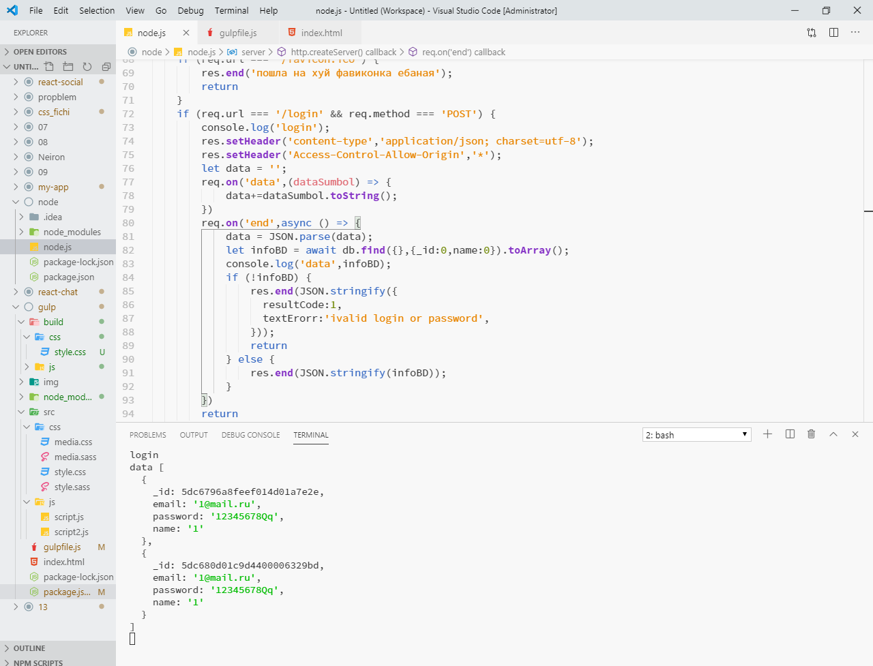Viewport: 873px width, 666px height.
Task: Open the Debug menu
Action: 190,10
